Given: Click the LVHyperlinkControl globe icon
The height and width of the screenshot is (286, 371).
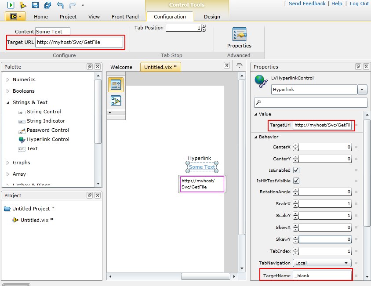Looking at the screenshot, I should [x=261, y=81].
